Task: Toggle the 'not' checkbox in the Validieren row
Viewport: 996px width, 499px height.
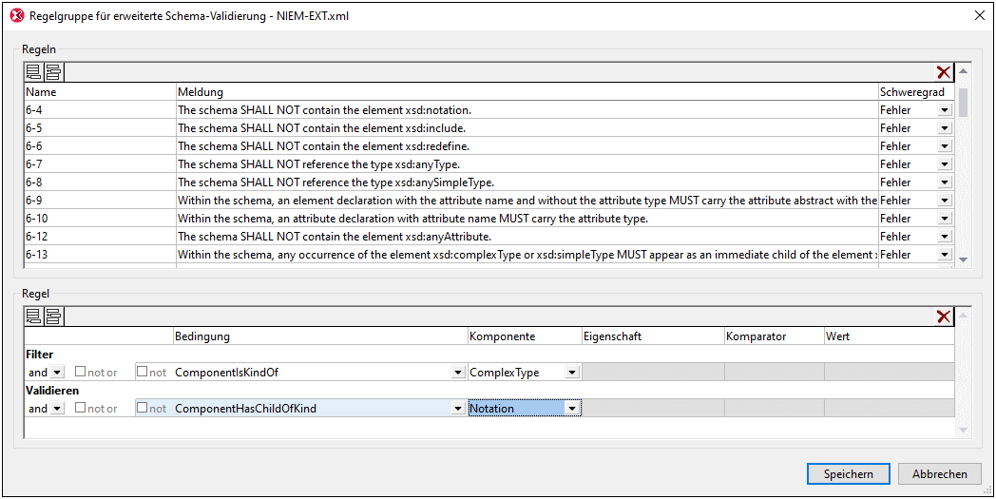Action: tap(142, 408)
